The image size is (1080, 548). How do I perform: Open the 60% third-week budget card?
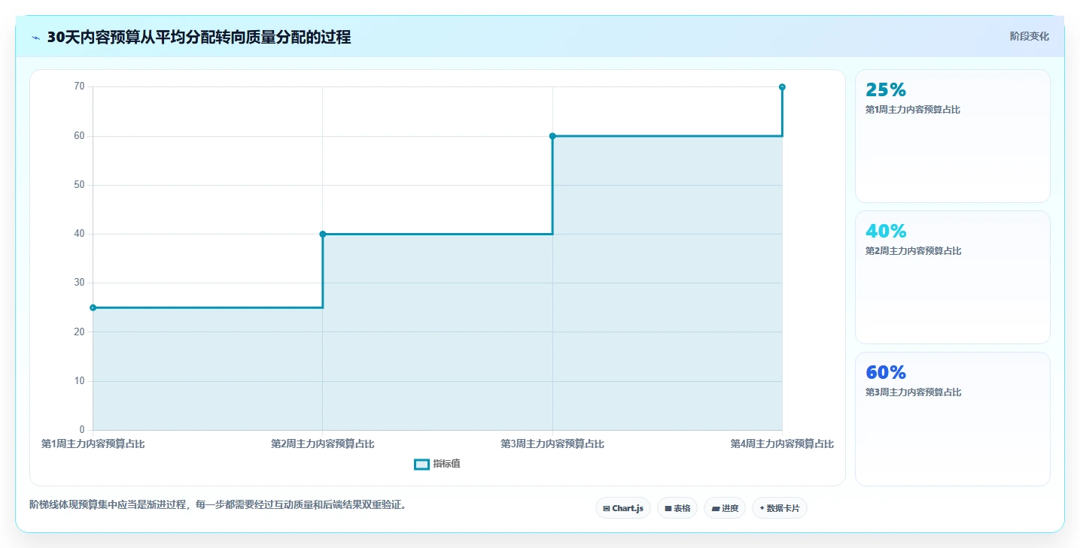[952, 419]
